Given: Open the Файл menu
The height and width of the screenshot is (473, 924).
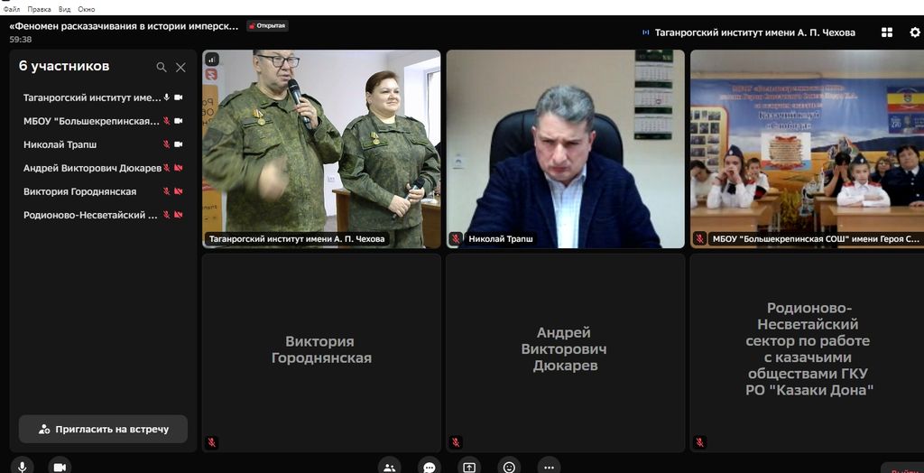Looking at the screenshot, I should (12, 8).
